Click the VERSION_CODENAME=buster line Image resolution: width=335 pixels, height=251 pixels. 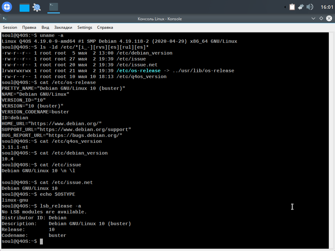pyautogui.click(x=35, y=112)
